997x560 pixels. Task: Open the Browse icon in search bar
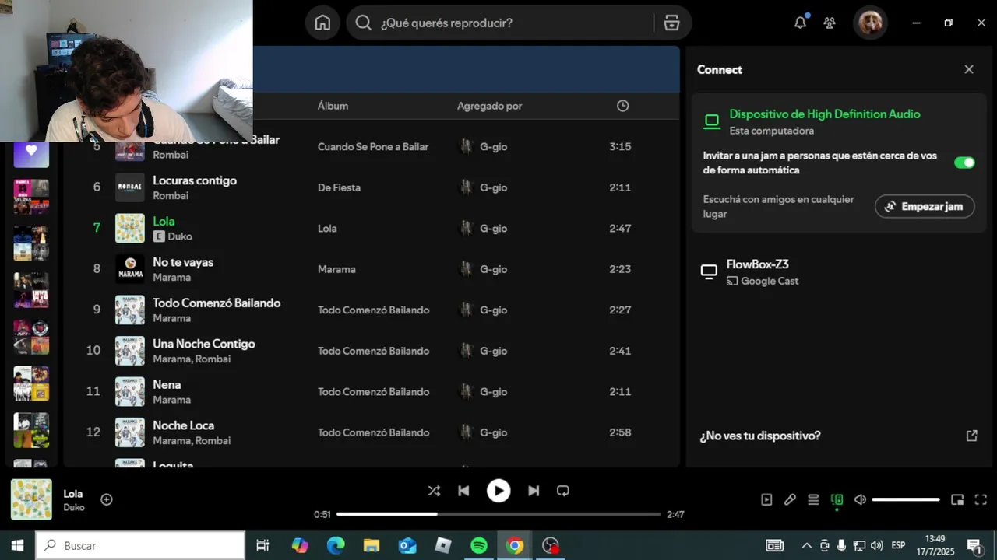[x=672, y=23]
